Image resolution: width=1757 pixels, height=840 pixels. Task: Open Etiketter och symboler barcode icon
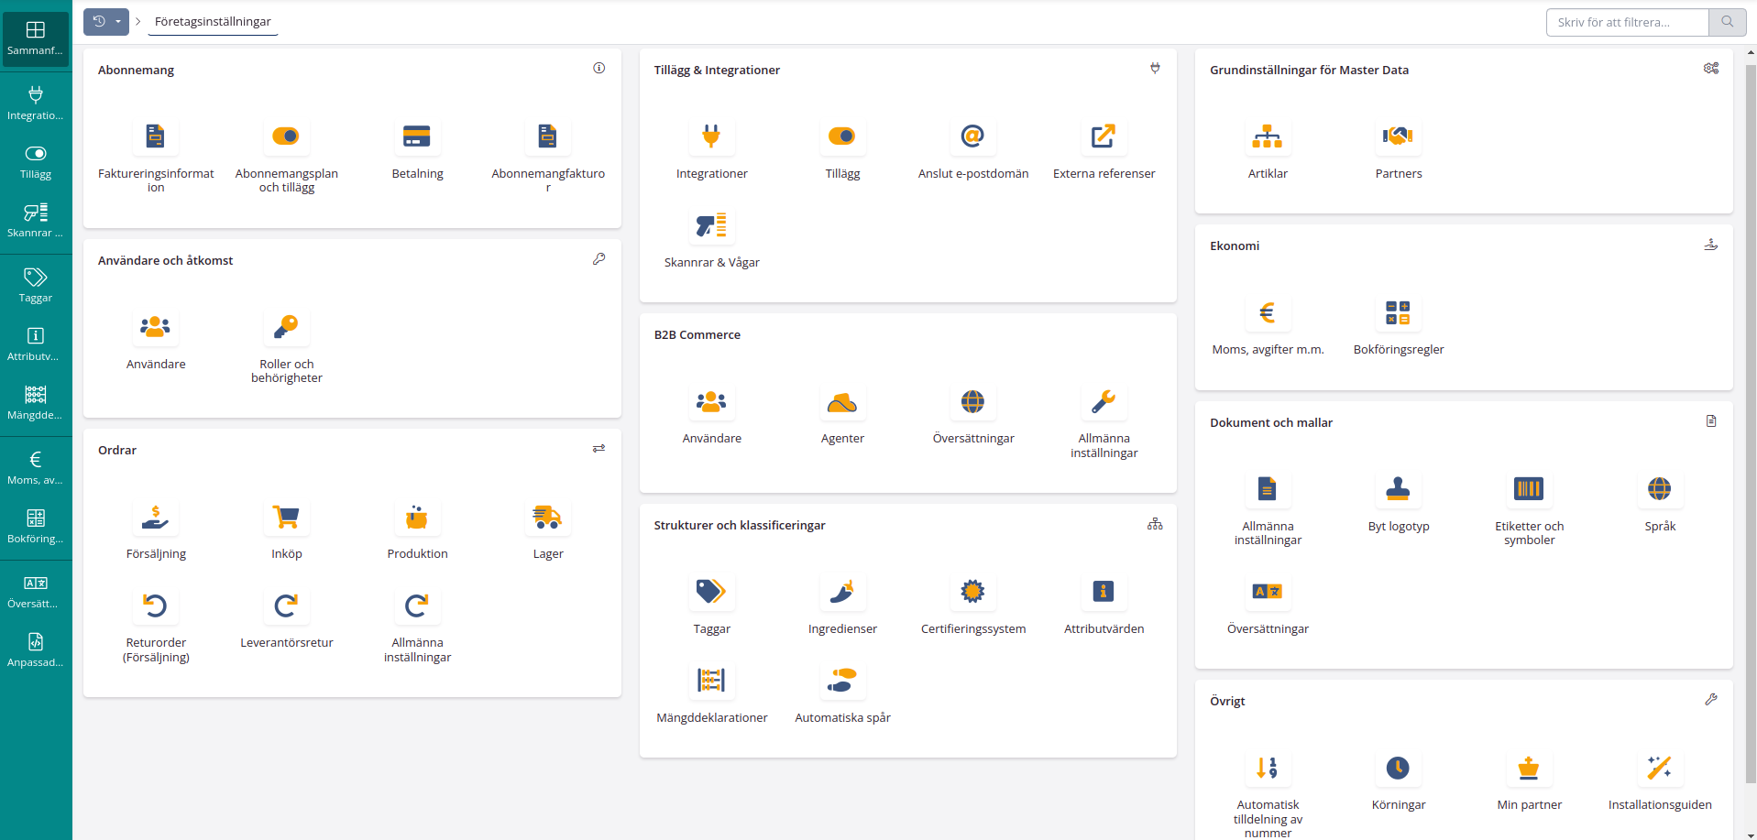(x=1529, y=490)
